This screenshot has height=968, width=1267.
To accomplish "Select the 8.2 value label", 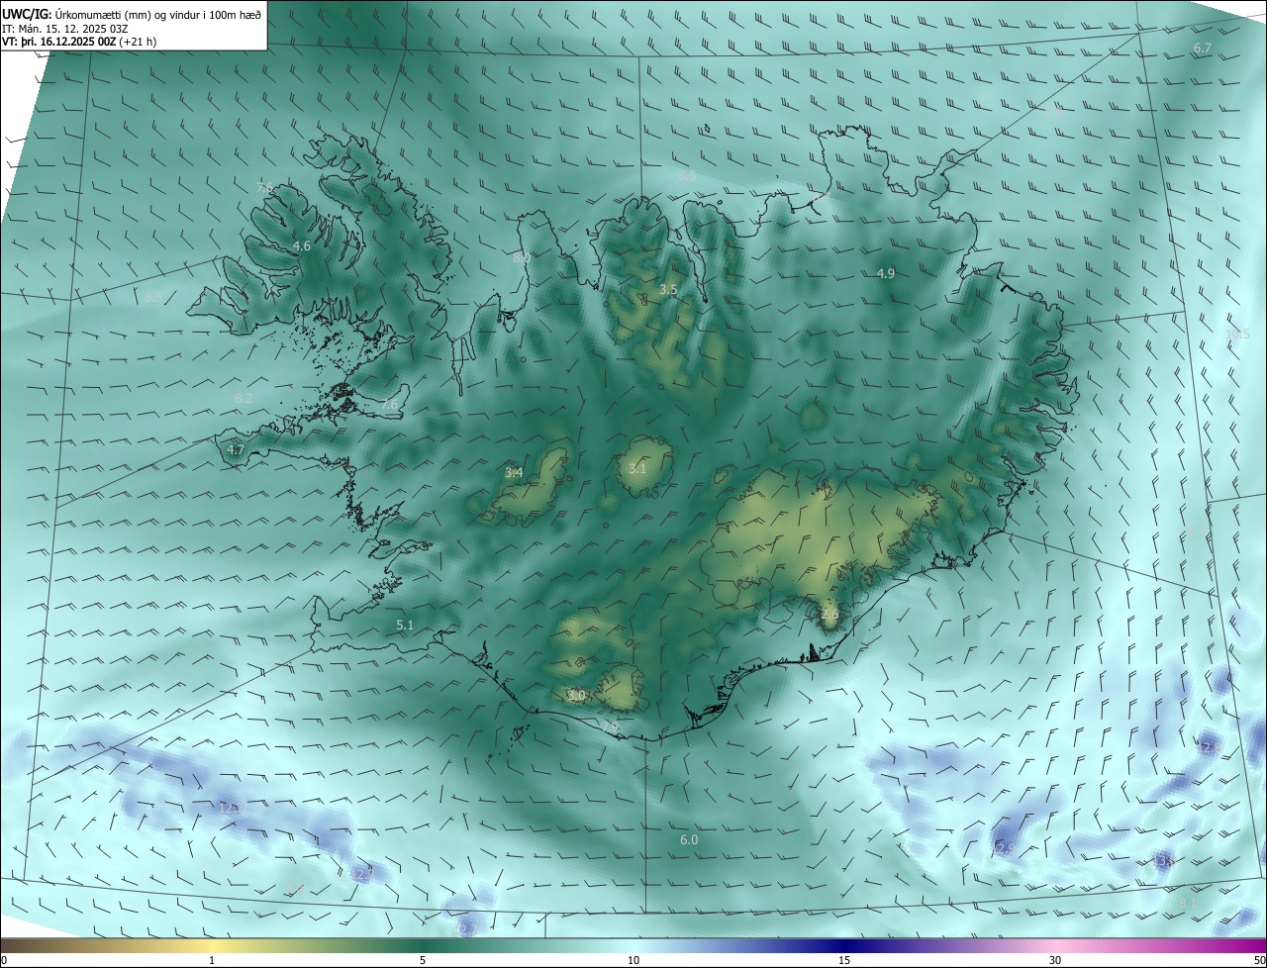I will click(244, 398).
